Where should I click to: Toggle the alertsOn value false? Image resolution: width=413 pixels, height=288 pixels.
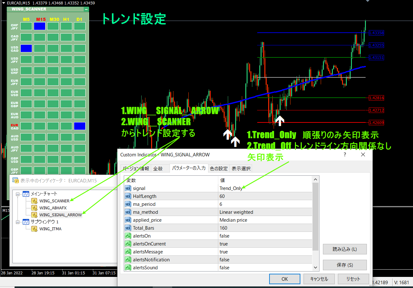(265, 236)
